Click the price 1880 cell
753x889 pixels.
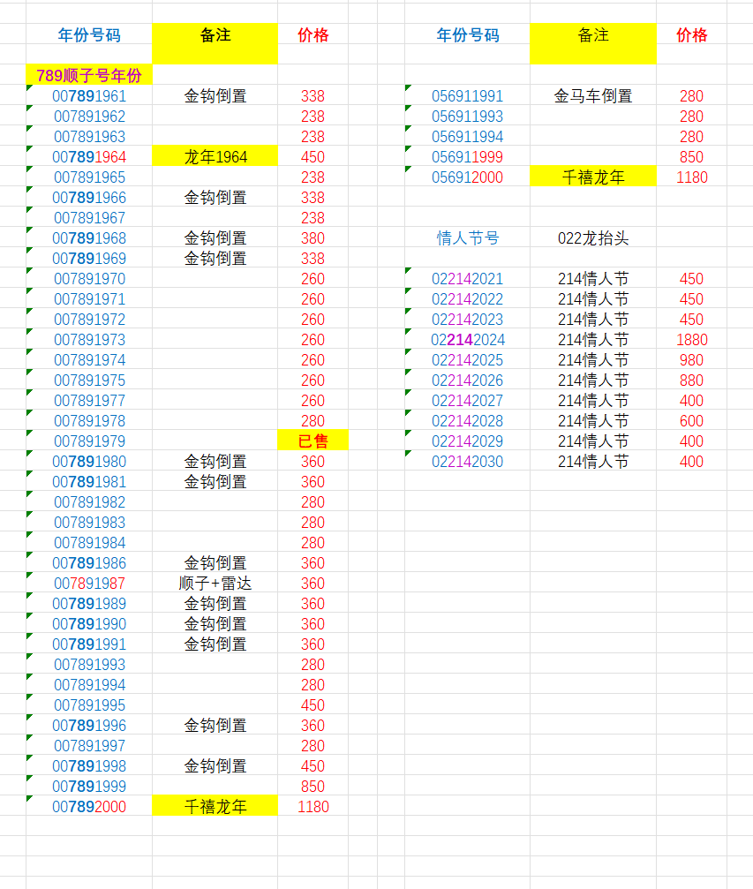point(692,340)
